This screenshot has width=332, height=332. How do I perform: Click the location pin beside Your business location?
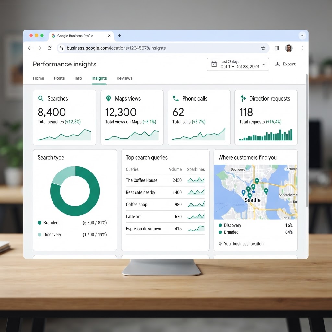pos(220,244)
